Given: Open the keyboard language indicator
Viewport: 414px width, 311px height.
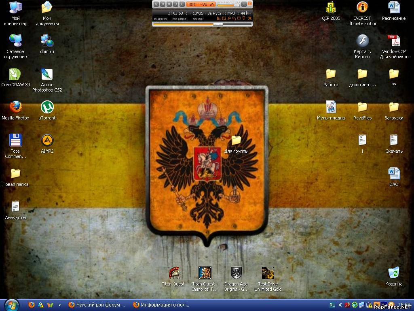Looking at the screenshot, I should [332, 305].
